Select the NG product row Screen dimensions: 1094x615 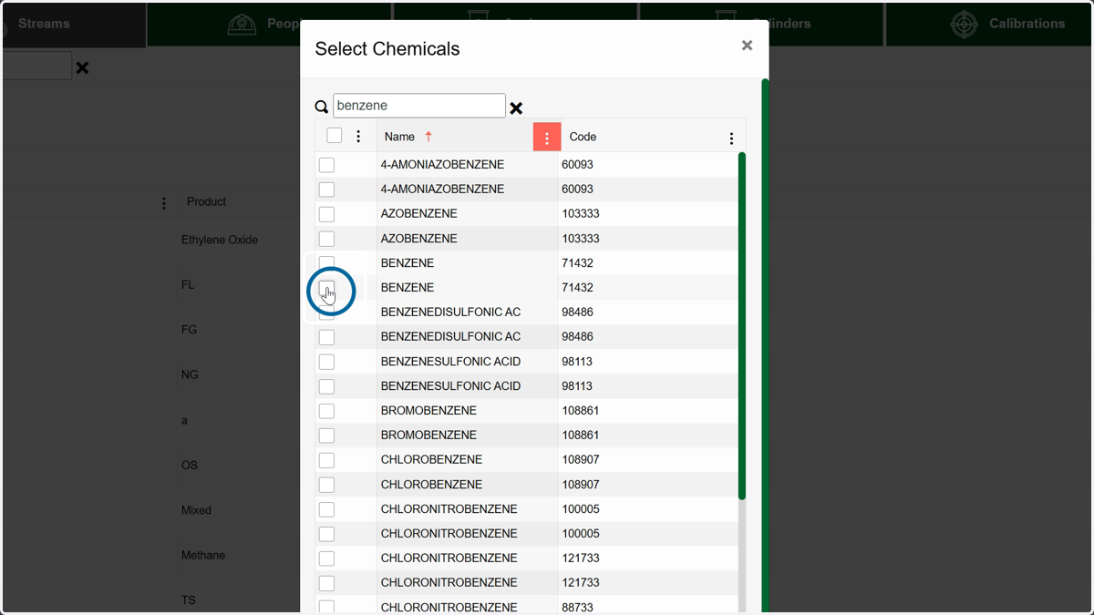[190, 375]
